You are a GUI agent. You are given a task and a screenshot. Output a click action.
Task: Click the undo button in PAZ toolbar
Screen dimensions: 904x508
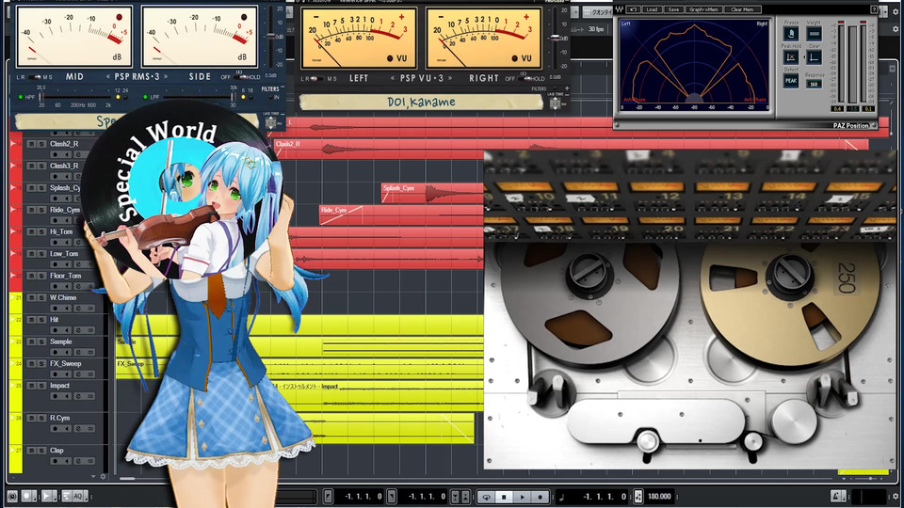[633, 9]
